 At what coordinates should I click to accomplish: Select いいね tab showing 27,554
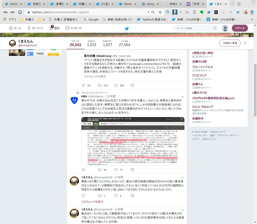[x=124, y=43]
